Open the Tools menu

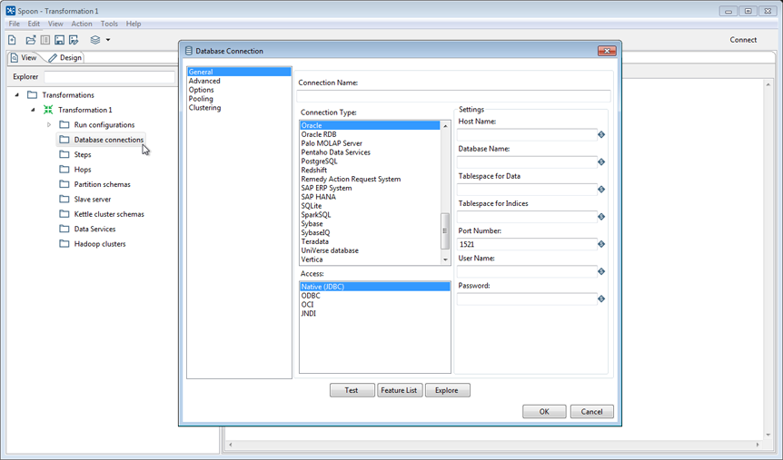click(x=109, y=24)
